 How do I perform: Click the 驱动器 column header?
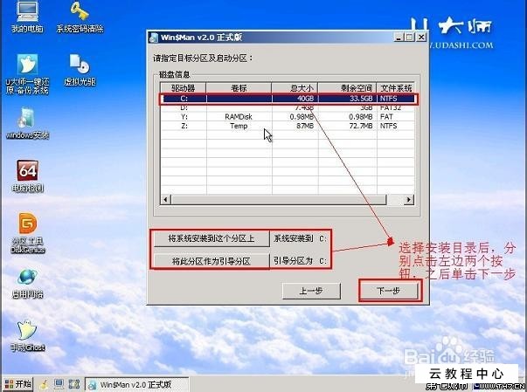tap(184, 88)
